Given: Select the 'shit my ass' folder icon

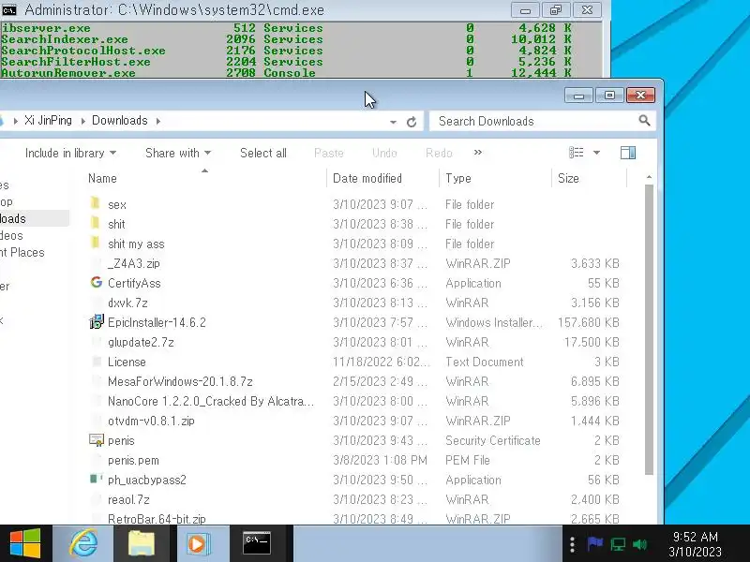Looking at the screenshot, I should 96,244.
